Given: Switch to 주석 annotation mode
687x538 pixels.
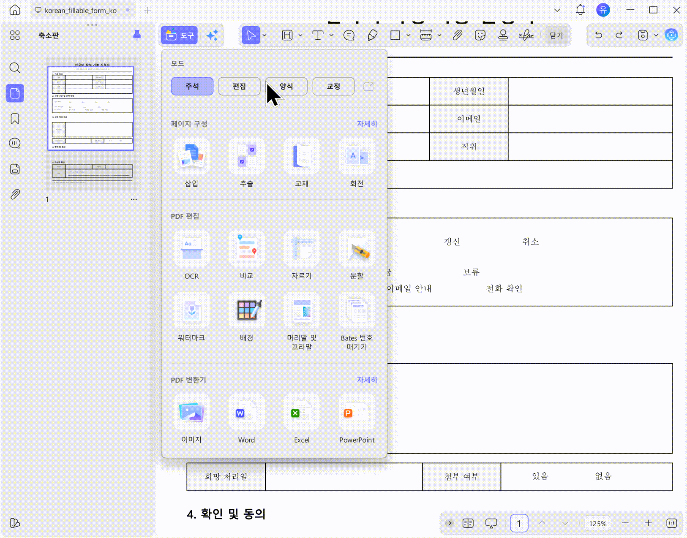Looking at the screenshot, I should point(192,86).
